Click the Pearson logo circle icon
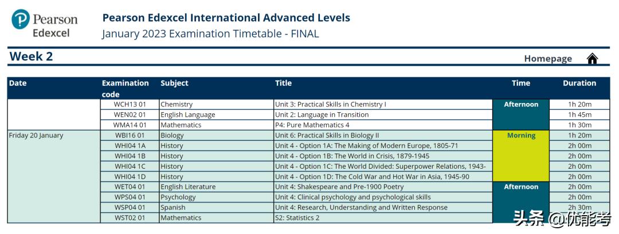The image size is (619, 234). tap(21, 19)
